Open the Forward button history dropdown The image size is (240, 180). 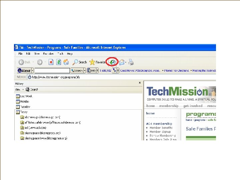(45, 62)
